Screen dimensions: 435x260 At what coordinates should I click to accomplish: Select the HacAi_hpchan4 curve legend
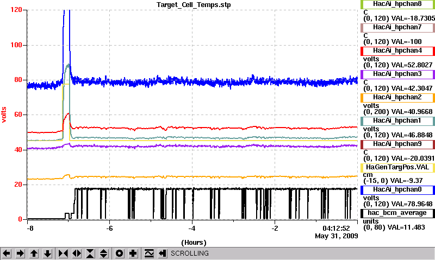tap(397, 51)
